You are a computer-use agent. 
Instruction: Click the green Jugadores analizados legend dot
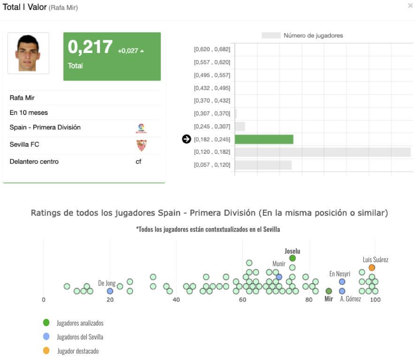(x=46, y=323)
